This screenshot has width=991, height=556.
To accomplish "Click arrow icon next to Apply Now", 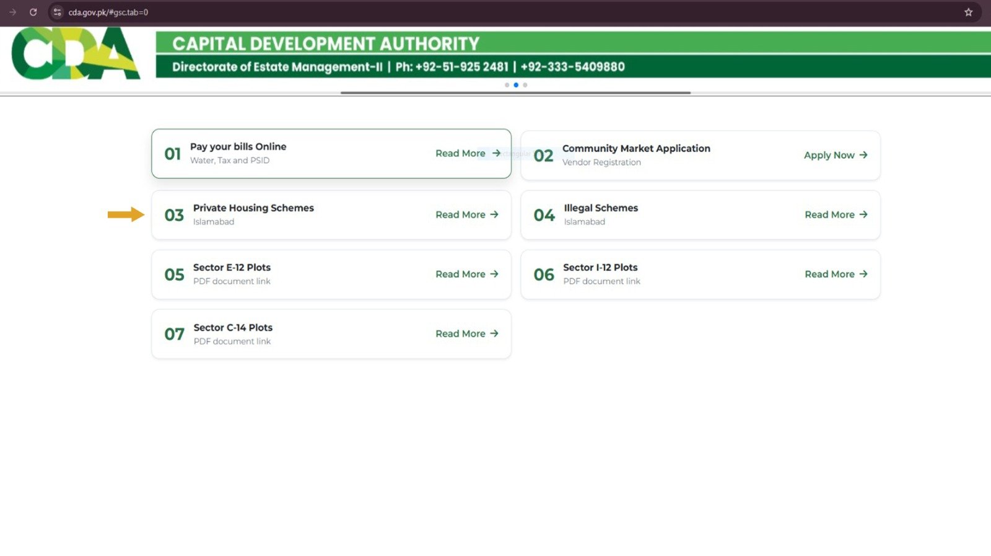I will (x=863, y=155).
